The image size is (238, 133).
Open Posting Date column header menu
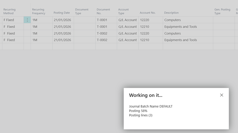click(62, 13)
